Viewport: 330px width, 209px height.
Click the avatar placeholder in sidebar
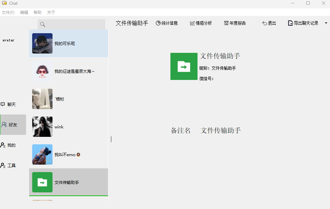(8, 40)
